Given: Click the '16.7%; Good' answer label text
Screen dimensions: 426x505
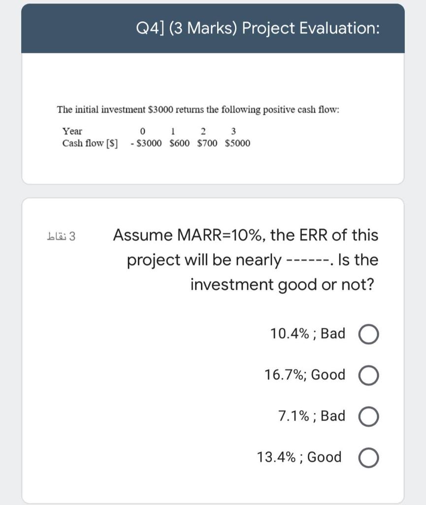Looking at the screenshot, I should [x=305, y=375].
